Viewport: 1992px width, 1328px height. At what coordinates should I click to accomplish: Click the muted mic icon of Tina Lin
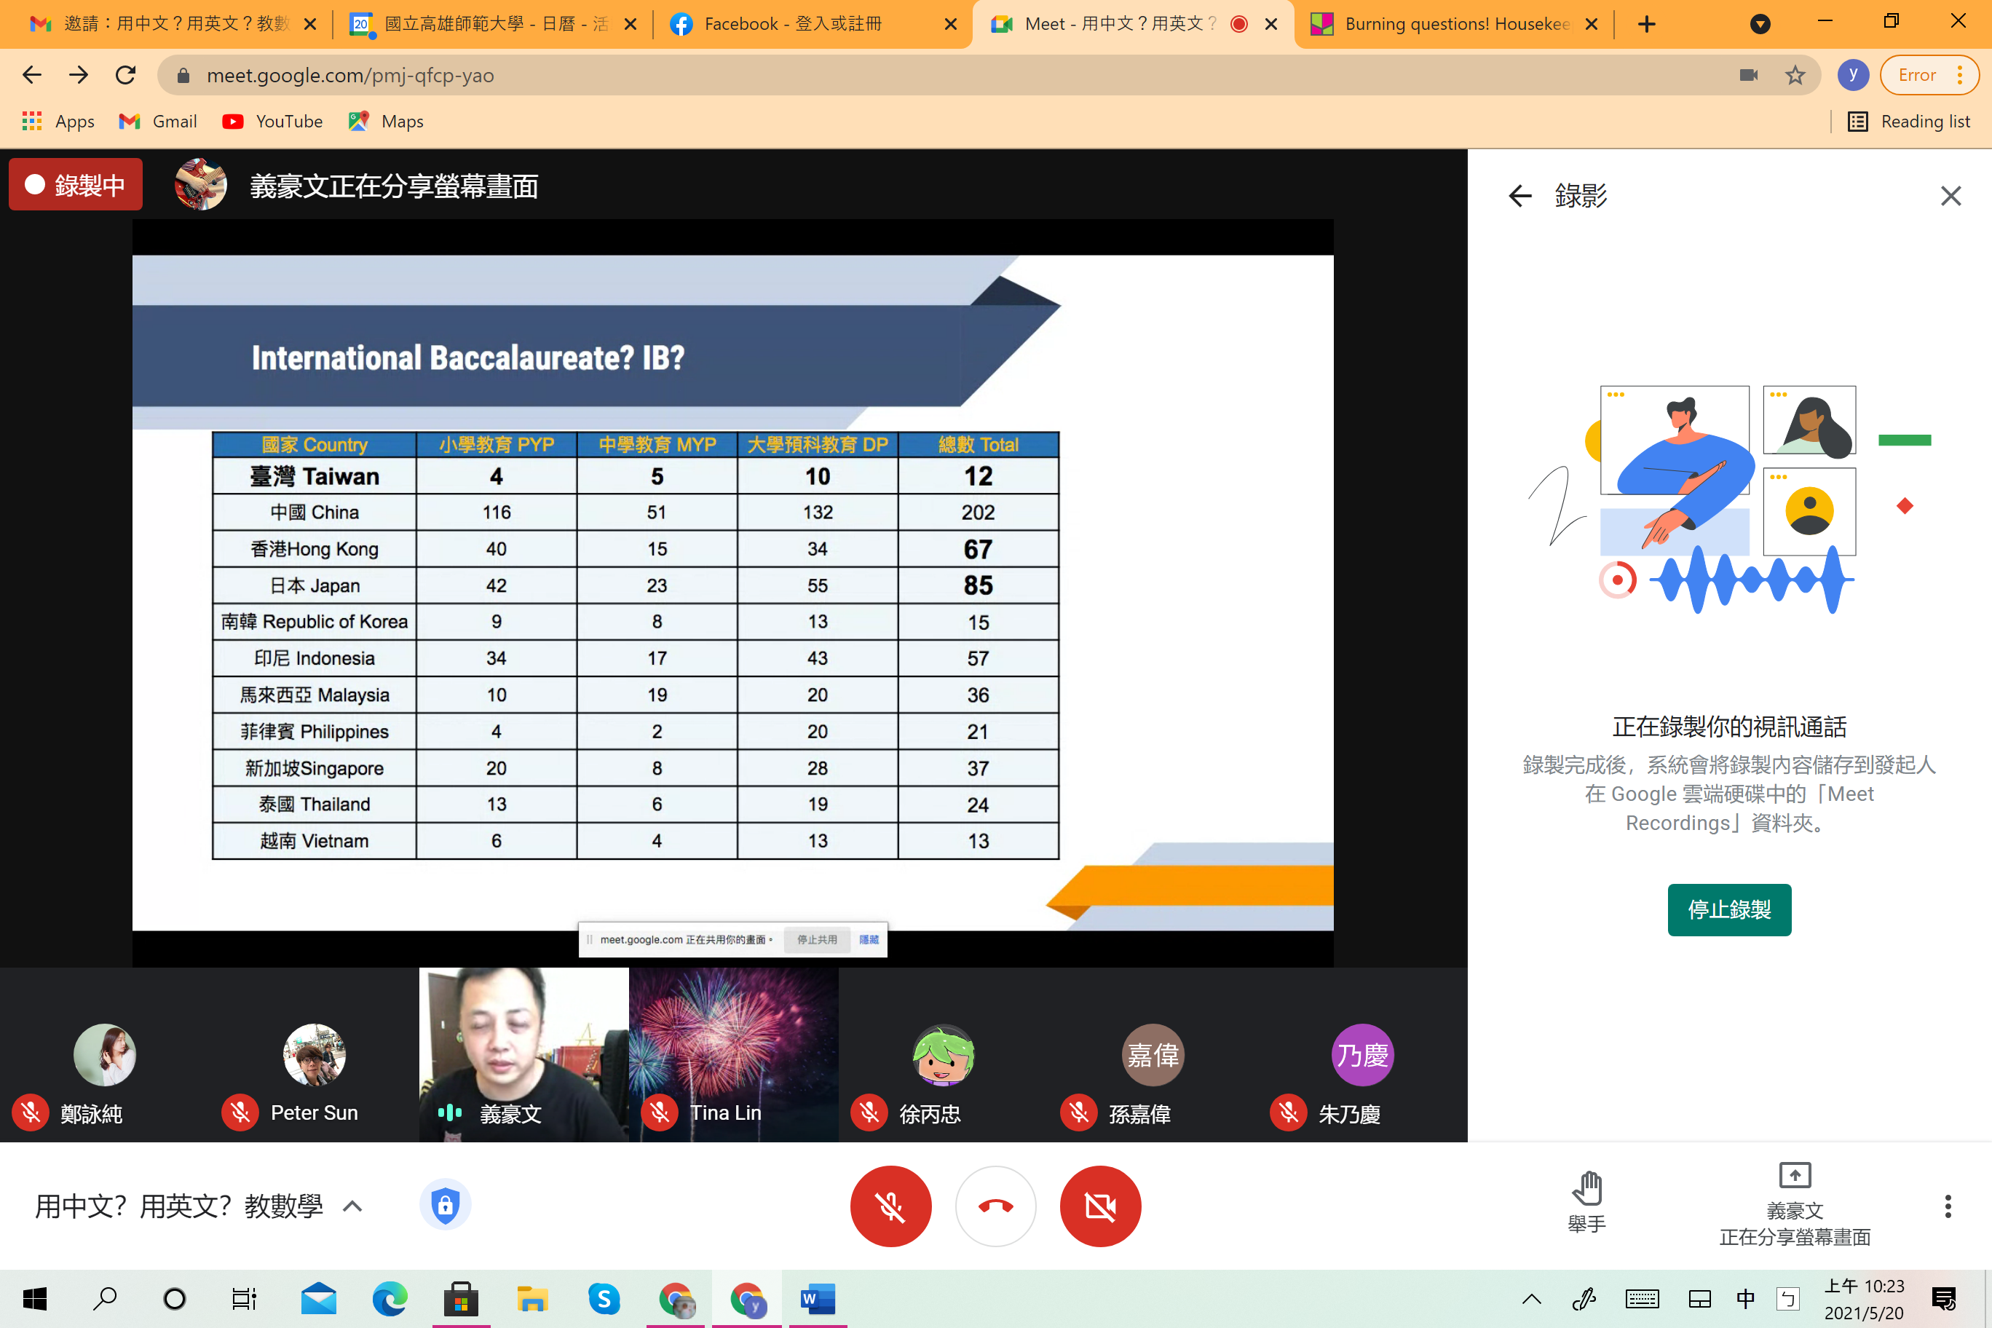tap(660, 1113)
